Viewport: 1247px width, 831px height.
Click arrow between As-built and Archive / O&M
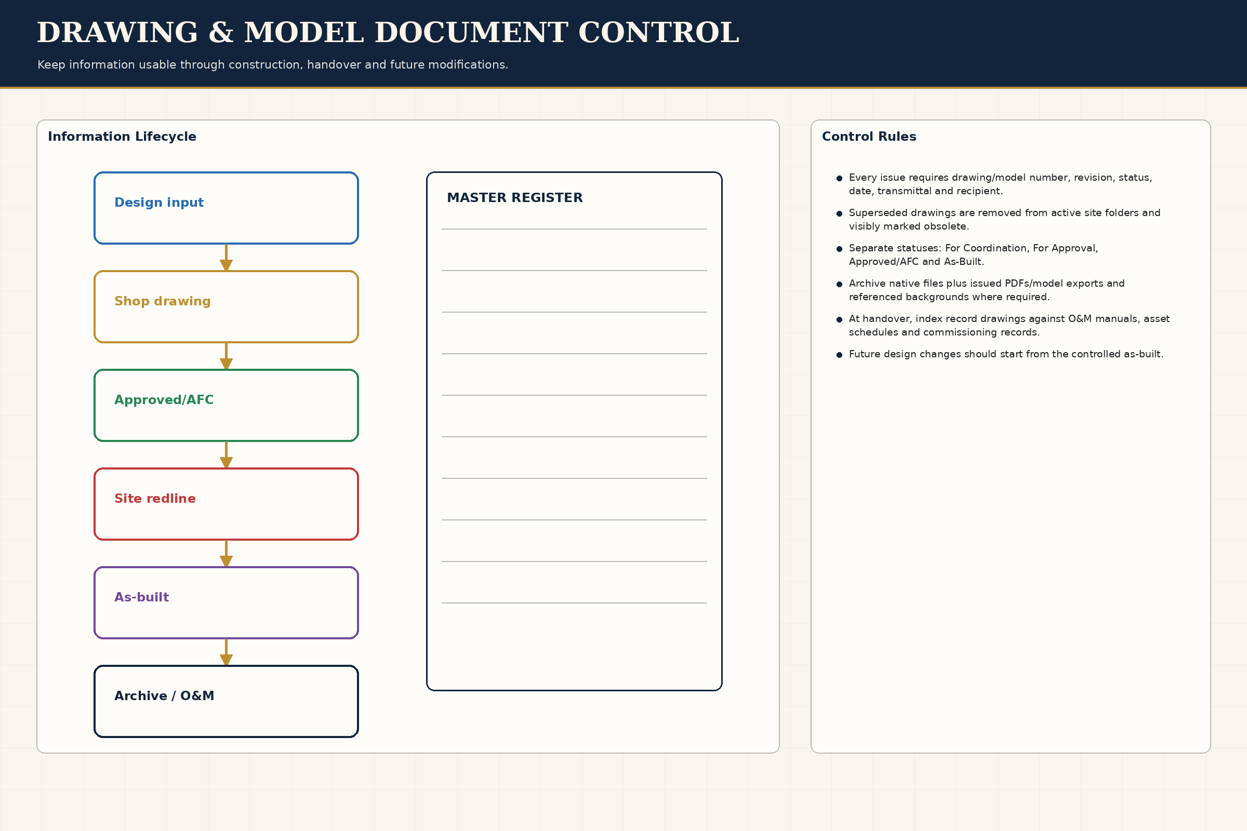(x=227, y=652)
